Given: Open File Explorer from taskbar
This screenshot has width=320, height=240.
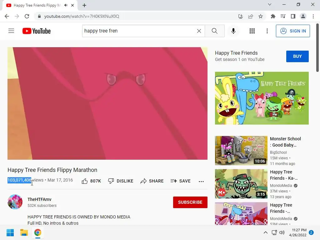Looking at the screenshot, I should [24, 232].
